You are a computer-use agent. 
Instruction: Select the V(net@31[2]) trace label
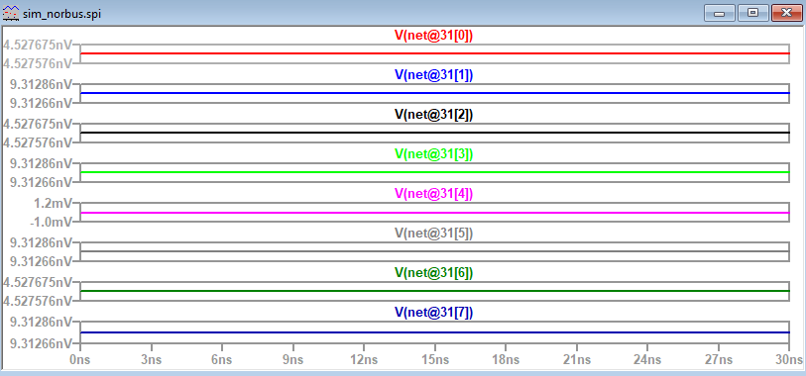433,115
